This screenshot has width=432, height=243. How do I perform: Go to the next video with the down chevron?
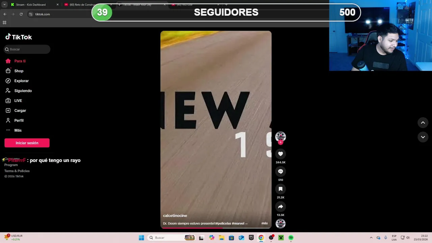point(423,137)
